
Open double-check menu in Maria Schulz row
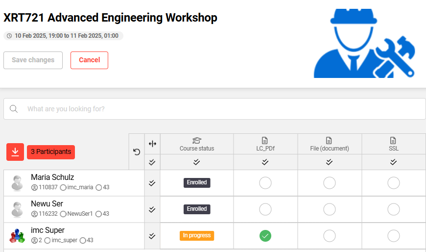click(152, 183)
